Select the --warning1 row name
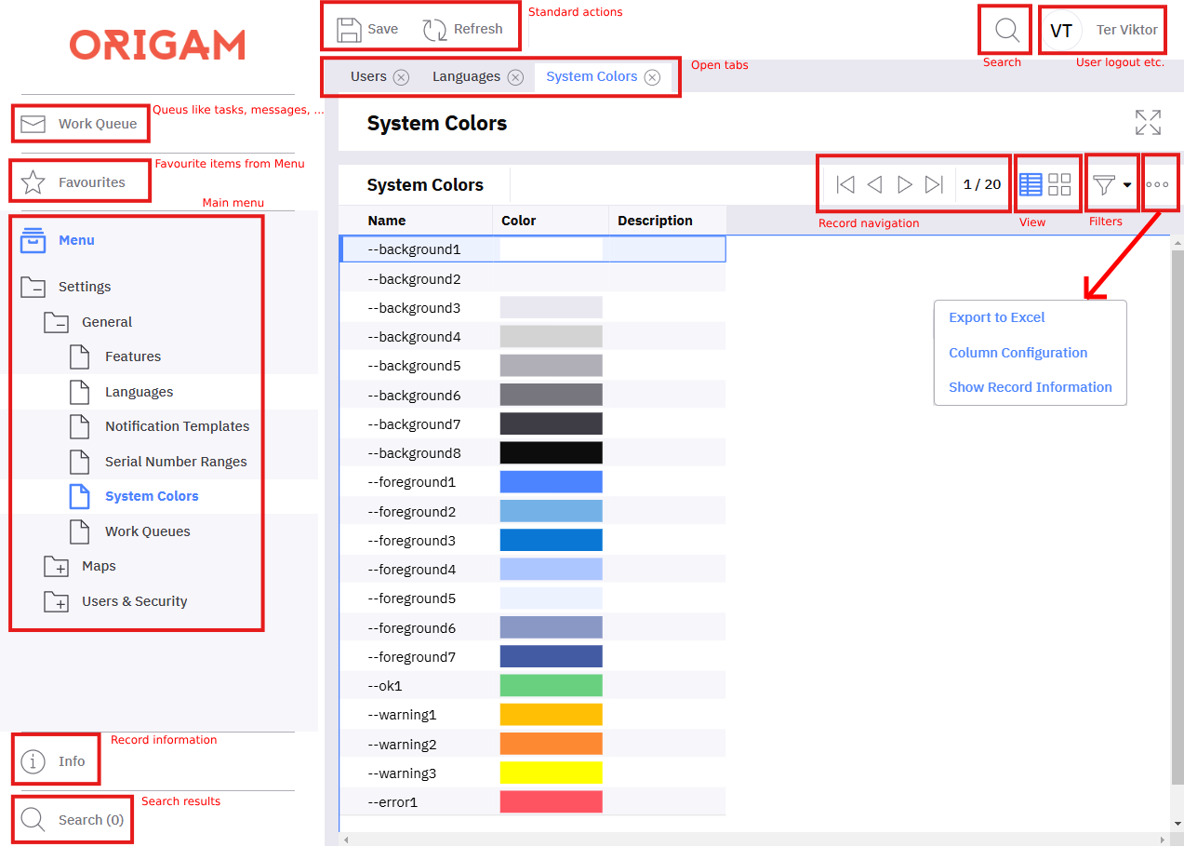The height and width of the screenshot is (847, 1184). 403,715
